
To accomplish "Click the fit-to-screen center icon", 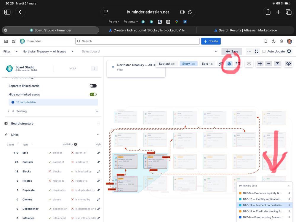I will [277, 64].
